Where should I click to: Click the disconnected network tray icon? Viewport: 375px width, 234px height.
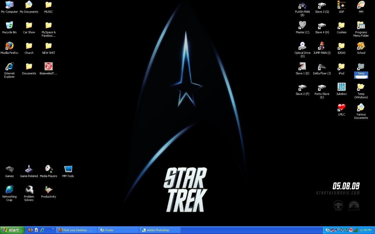click(x=332, y=230)
